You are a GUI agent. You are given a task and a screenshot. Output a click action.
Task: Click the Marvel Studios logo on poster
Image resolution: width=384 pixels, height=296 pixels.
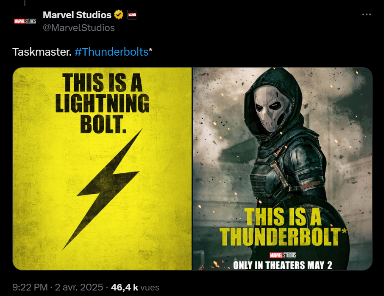(283, 255)
